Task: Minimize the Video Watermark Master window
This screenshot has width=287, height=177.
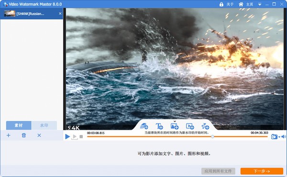Action: (x=267, y=4)
